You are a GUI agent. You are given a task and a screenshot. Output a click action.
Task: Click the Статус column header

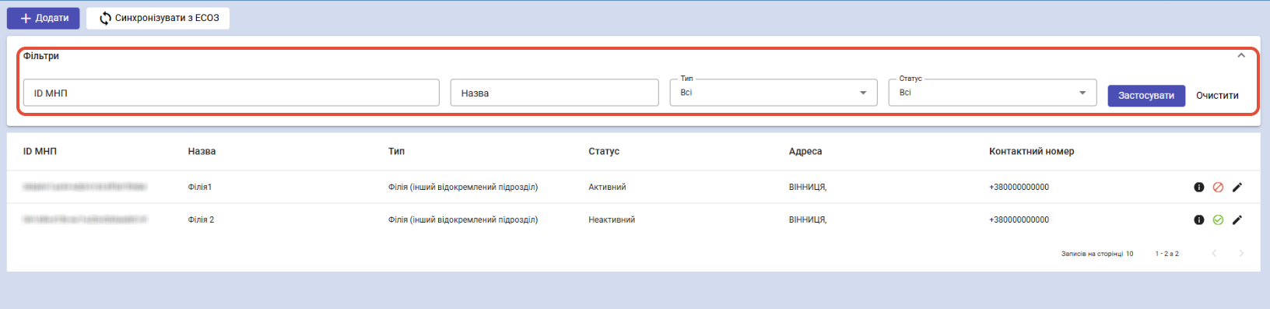(604, 151)
